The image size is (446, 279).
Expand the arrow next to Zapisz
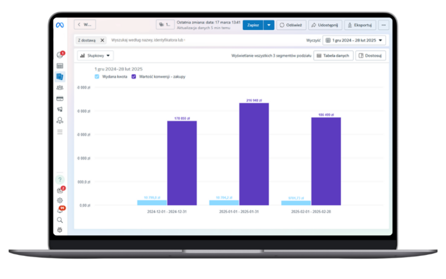pyautogui.click(x=269, y=25)
